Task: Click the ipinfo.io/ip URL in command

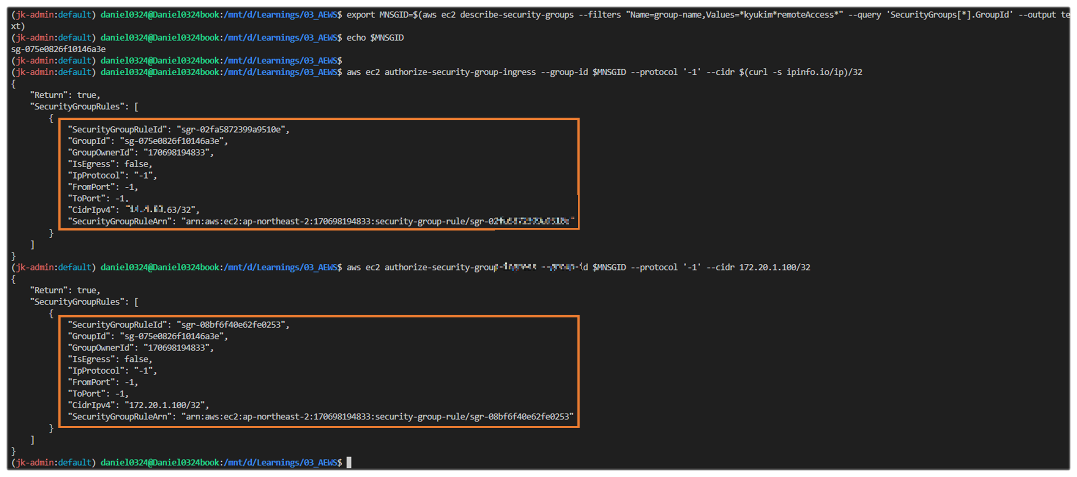Action: pos(815,72)
